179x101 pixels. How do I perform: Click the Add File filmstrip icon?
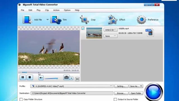(27, 20)
